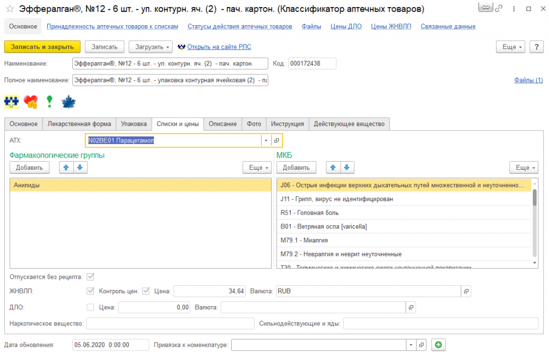The image size is (549, 357).
Task: Click the Наименование input field
Action: (170, 64)
